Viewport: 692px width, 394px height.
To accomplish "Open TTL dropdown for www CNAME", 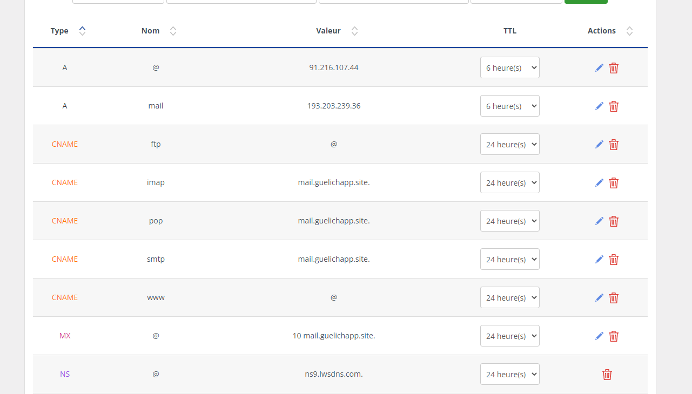I will click(x=509, y=298).
